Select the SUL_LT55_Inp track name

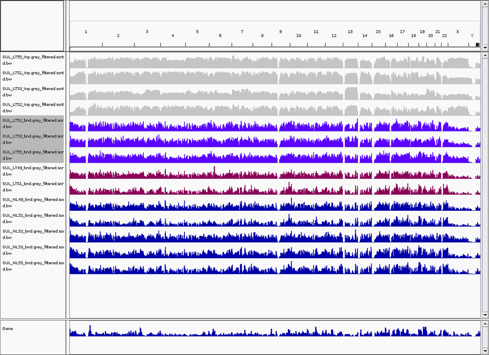coord(32,60)
